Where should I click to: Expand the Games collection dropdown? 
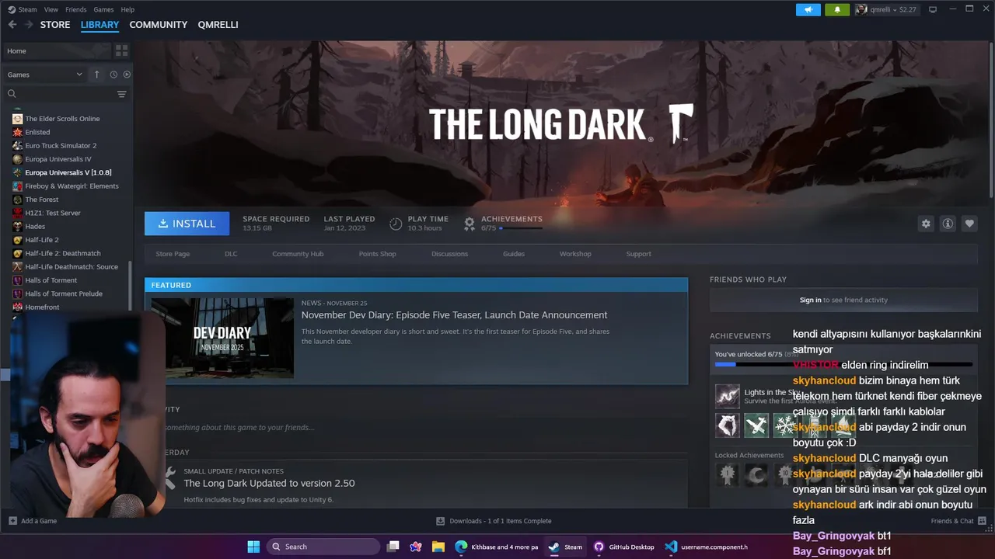pyautogui.click(x=45, y=75)
